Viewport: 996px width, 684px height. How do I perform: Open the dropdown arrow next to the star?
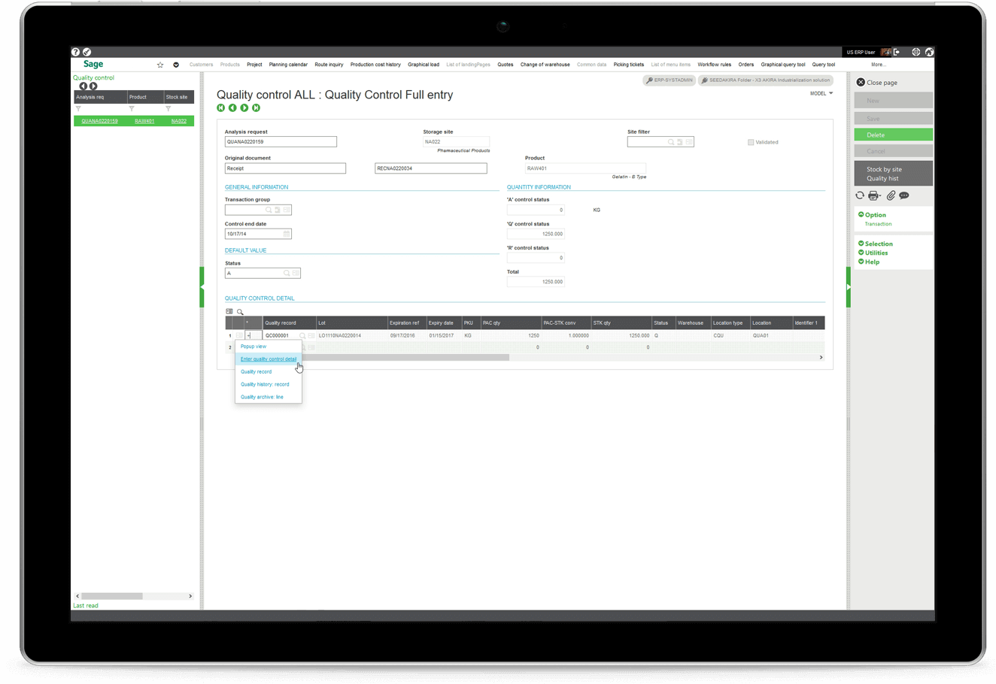pyautogui.click(x=176, y=65)
